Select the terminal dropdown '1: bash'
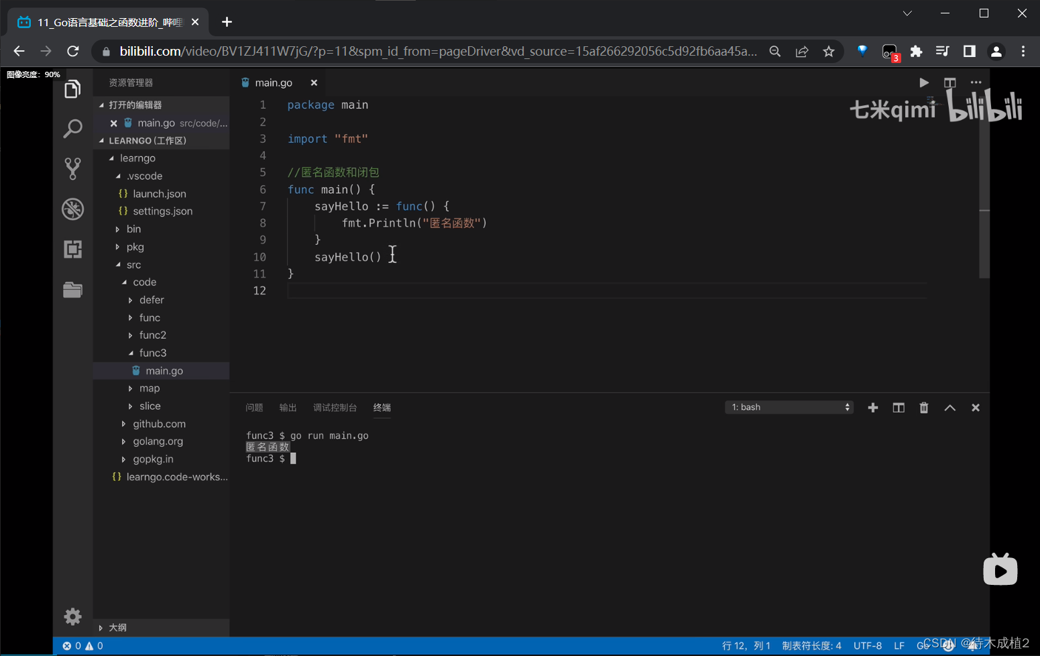The height and width of the screenshot is (656, 1040). click(x=789, y=407)
